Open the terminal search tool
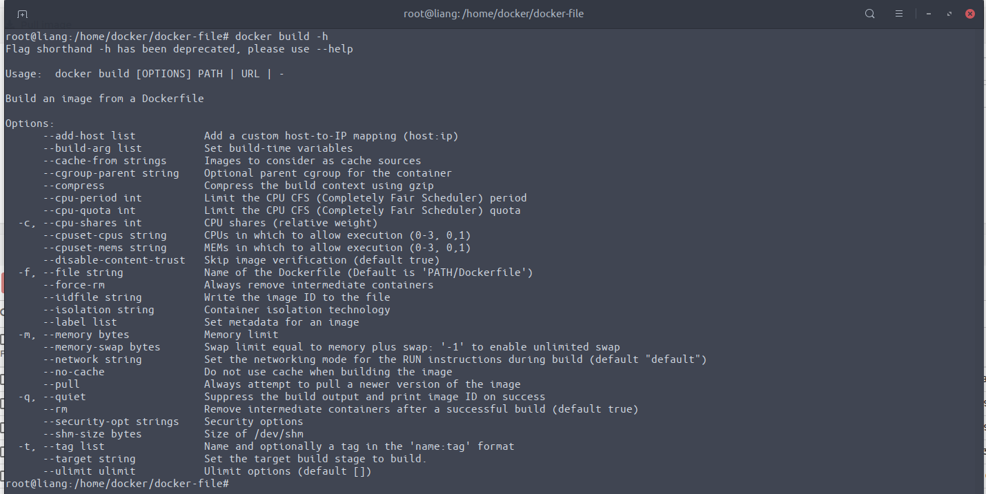This screenshot has width=986, height=494. 869,14
